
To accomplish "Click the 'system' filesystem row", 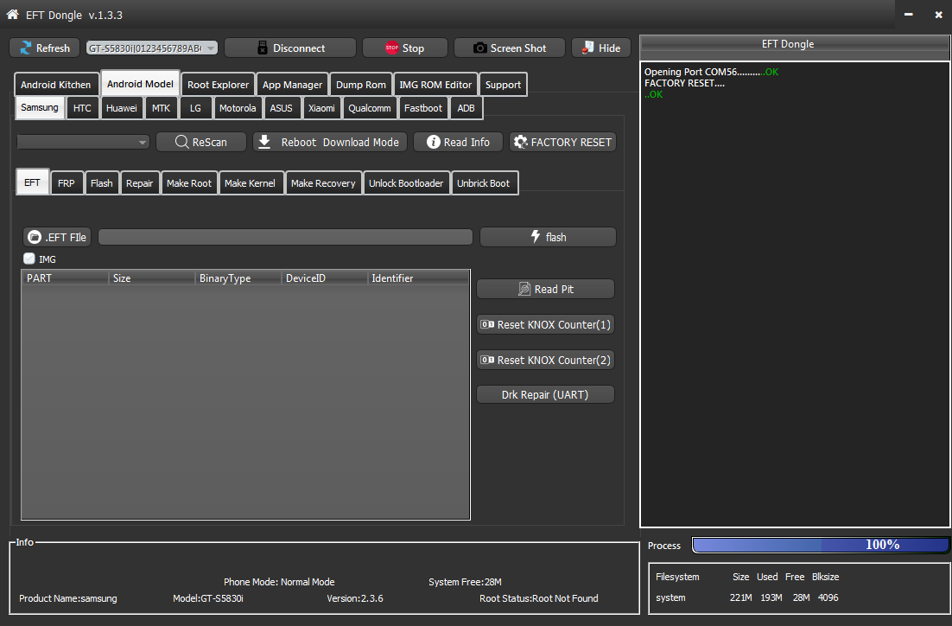I will coord(746,597).
